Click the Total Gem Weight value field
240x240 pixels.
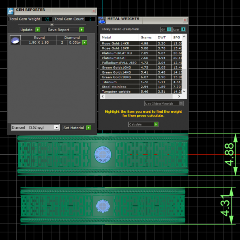click(x=47, y=19)
